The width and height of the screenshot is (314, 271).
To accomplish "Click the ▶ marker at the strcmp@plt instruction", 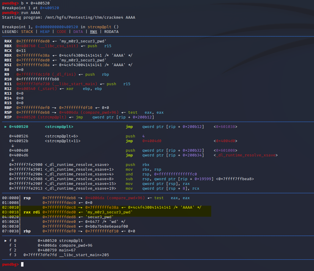I will click(x=5, y=126).
